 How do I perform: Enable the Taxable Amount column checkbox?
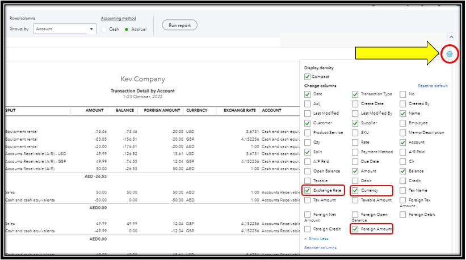pyautogui.click(x=355, y=200)
